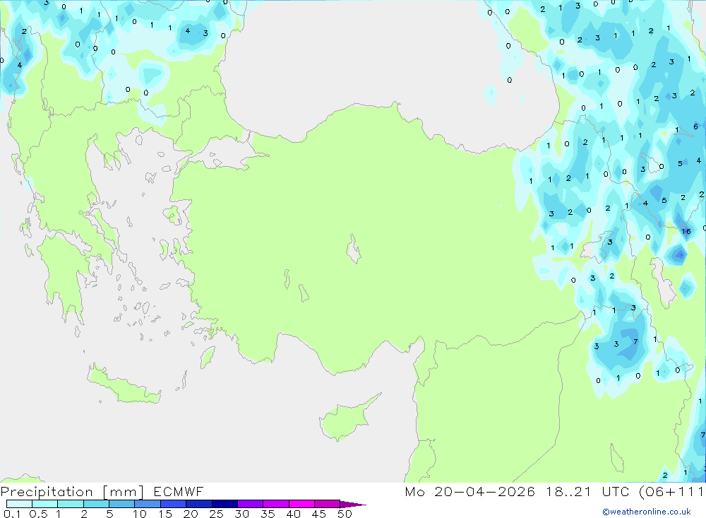Click the legend label '0.5'

coord(38,514)
